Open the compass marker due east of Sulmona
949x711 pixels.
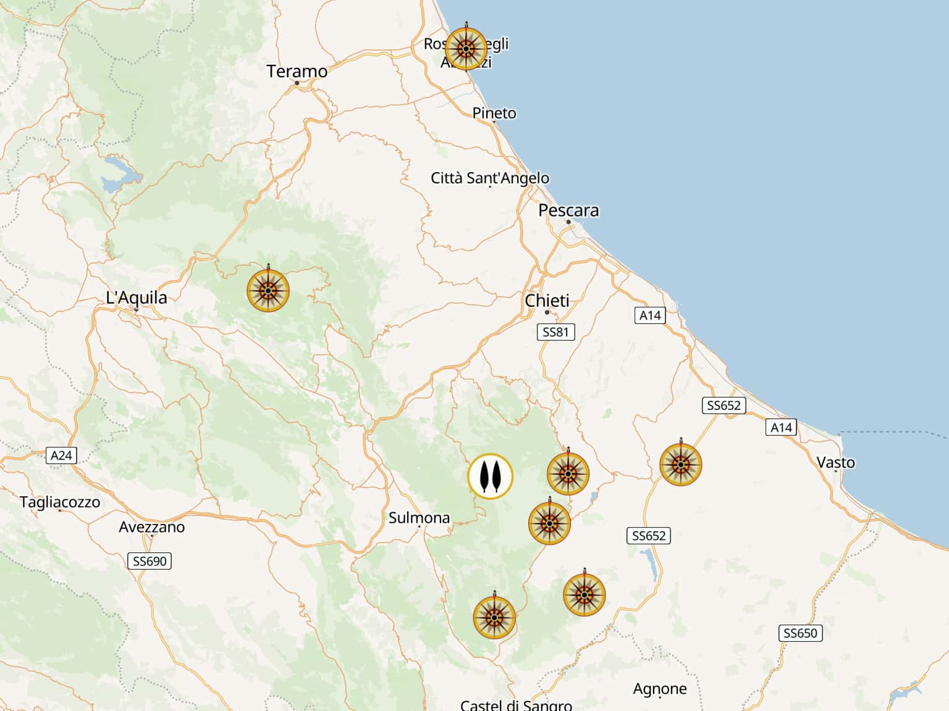point(549,523)
